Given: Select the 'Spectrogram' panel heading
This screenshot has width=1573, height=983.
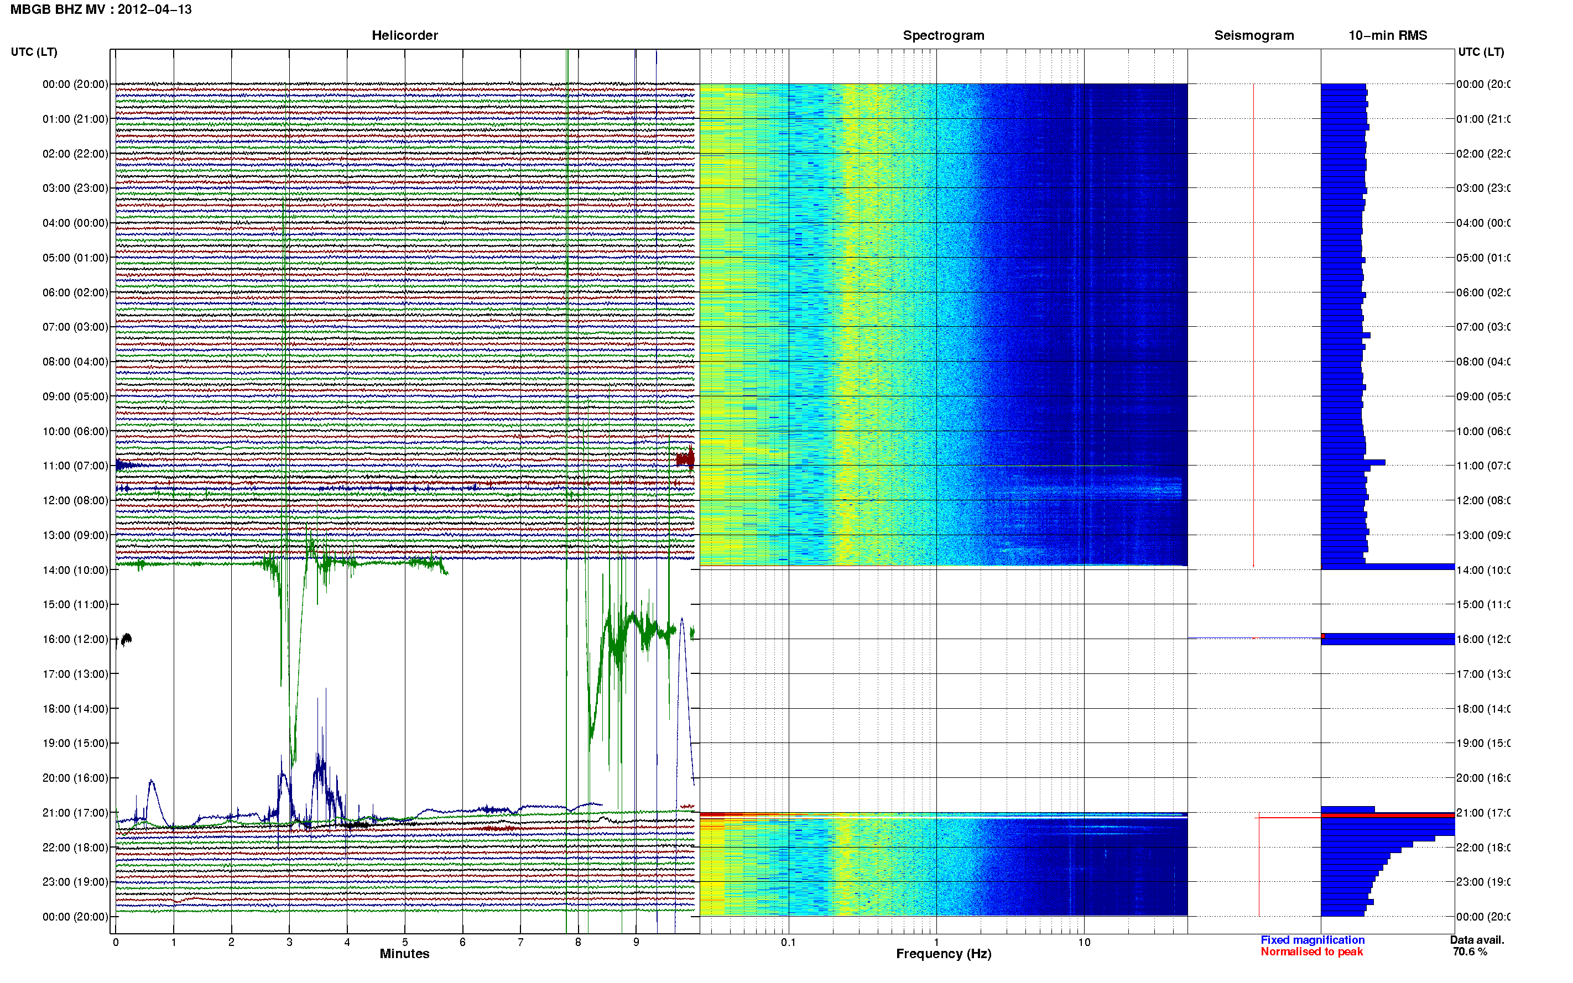Looking at the screenshot, I should coord(944,36).
